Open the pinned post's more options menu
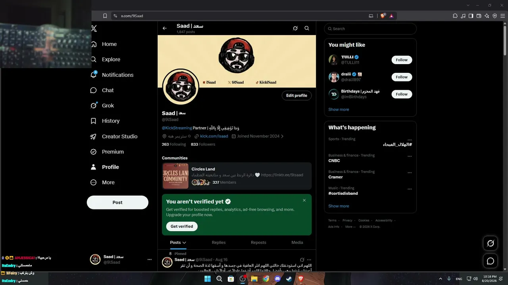 point(309,260)
